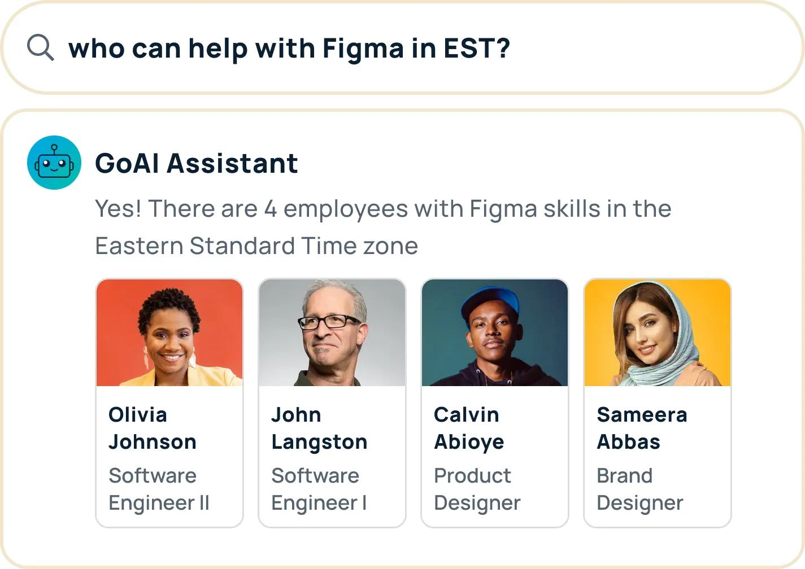Select the Sameera Abbas name link
This screenshot has height=569, width=805.
click(642, 428)
